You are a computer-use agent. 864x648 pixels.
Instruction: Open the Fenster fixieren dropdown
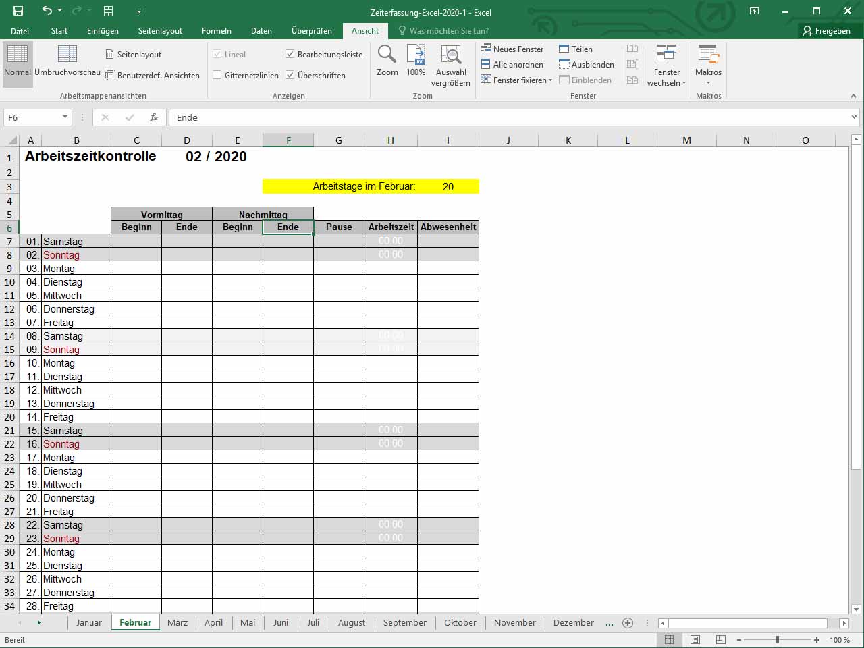coord(516,80)
